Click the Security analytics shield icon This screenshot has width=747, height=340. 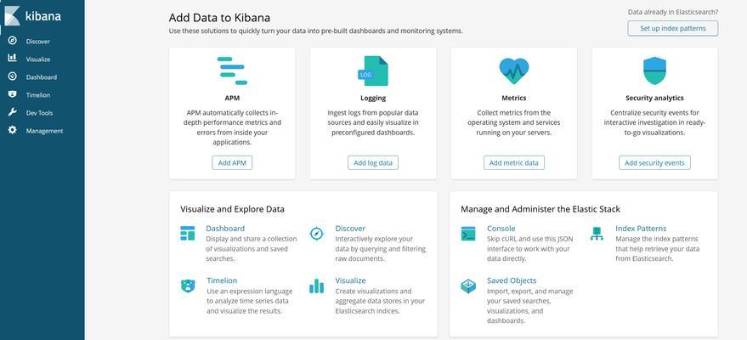[x=654, y=71]
